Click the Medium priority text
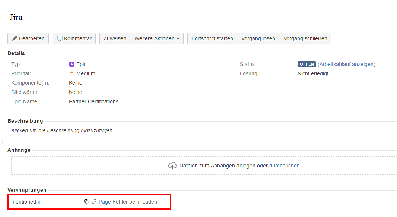This screenshot has height=217, width=397. [x=86, y=73]
